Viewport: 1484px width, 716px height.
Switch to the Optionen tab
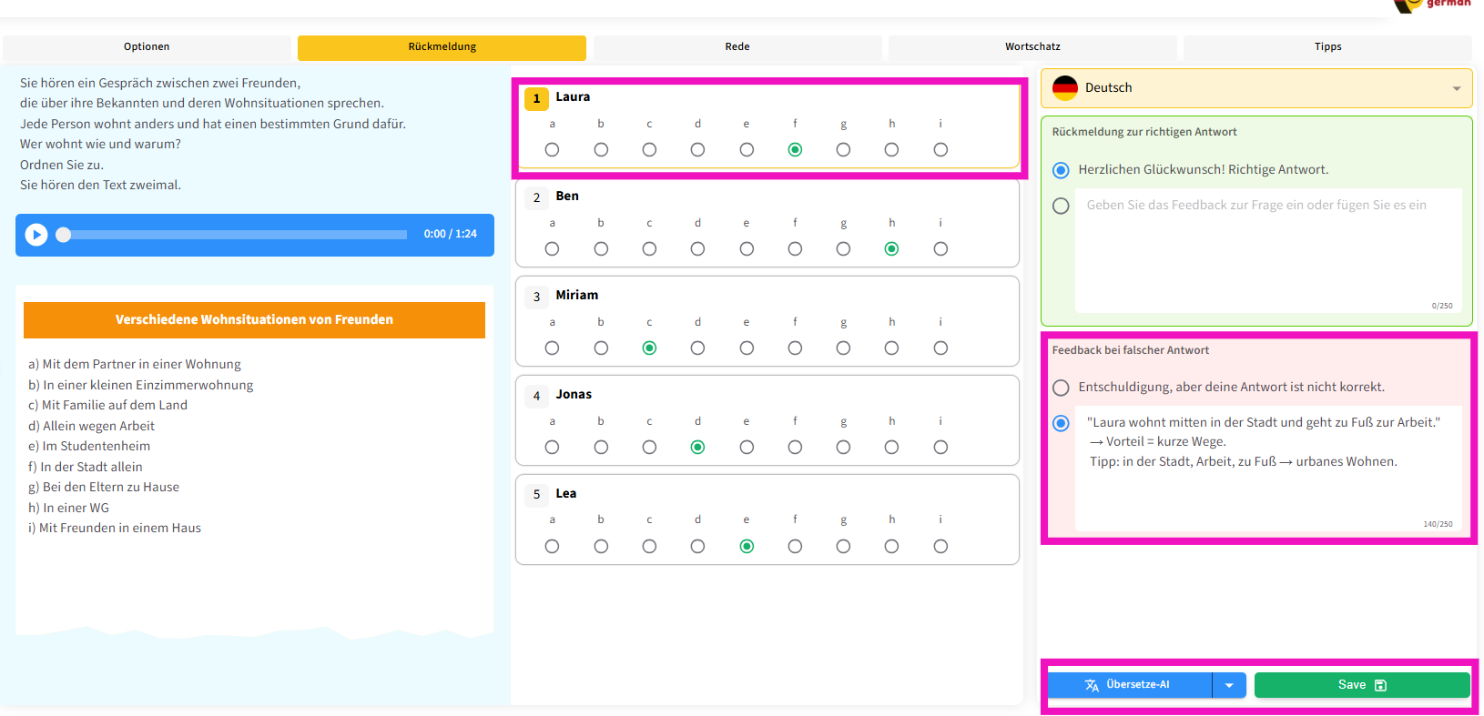coord(147,47)
